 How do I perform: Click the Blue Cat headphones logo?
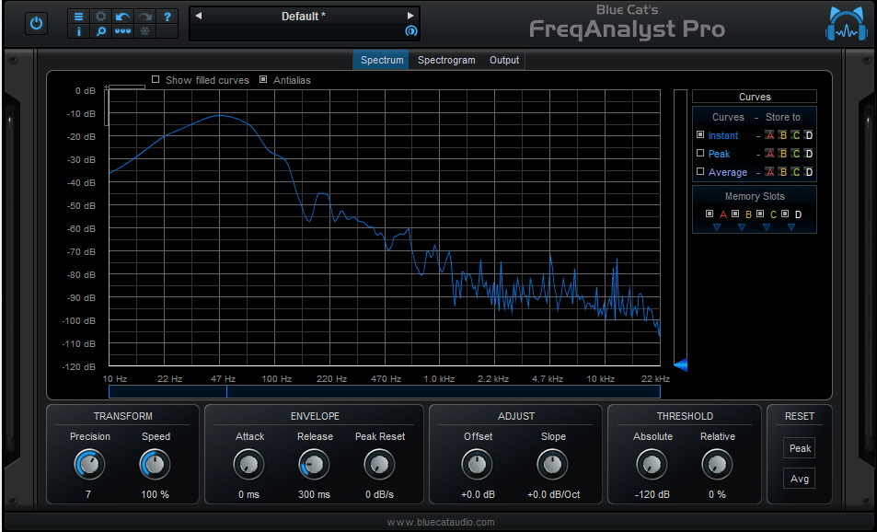(x=847, y=24)
